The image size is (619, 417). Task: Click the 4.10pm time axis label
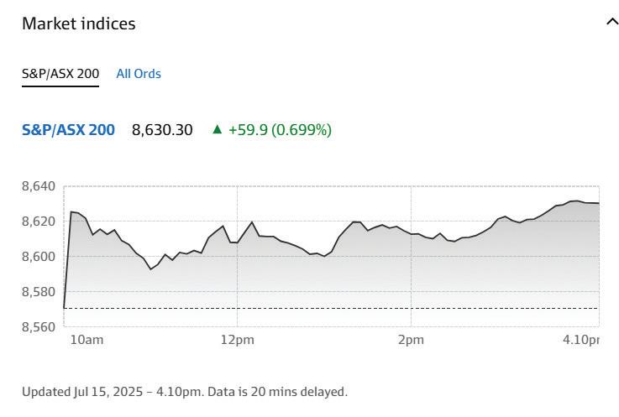pyautogui.click(x=580, y=339)
